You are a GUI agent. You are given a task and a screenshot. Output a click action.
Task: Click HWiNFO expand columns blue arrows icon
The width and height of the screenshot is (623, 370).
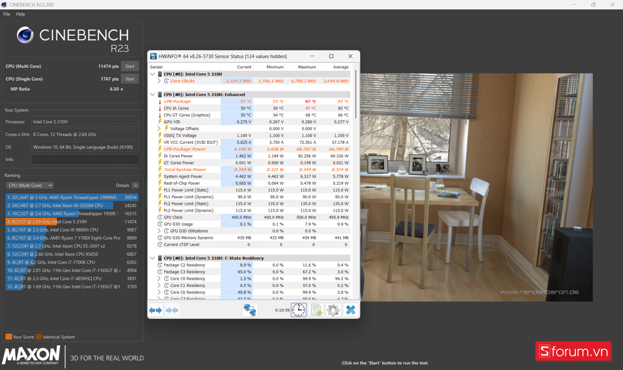pyautogui.click(x=155, y=310)
